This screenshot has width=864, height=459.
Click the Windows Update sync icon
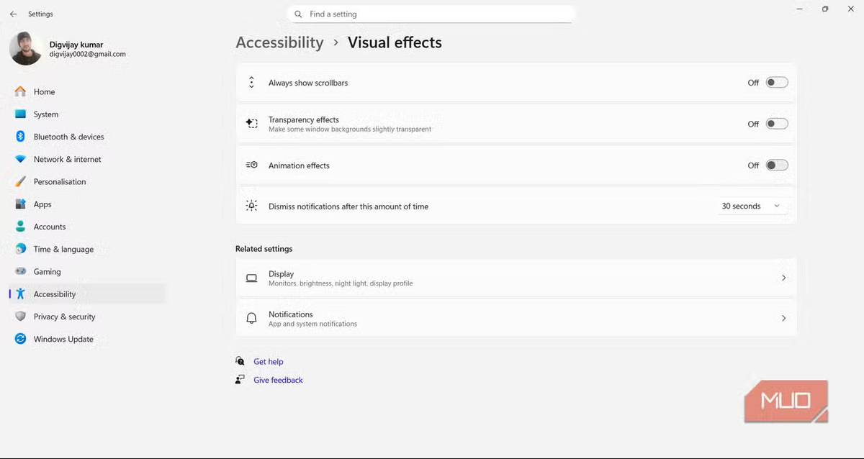click(x=20, y=339)
